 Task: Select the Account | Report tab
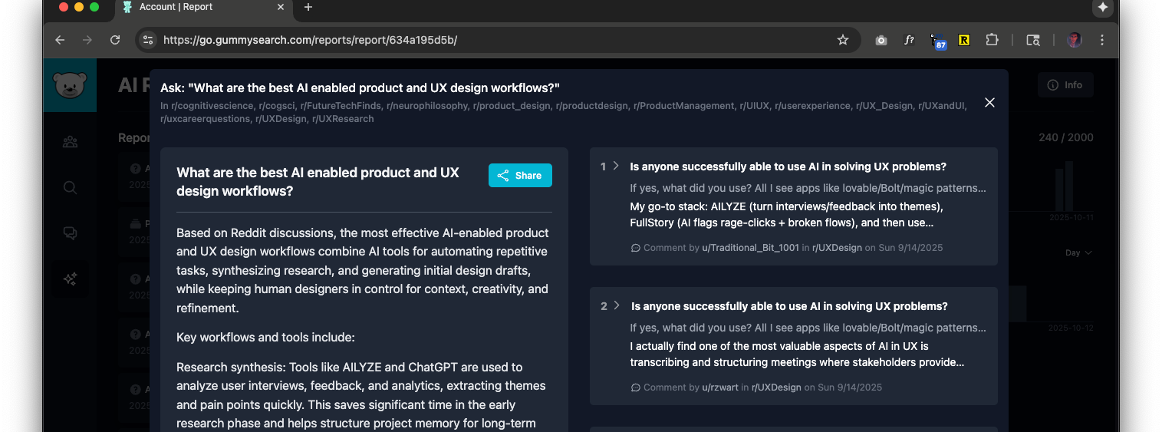click(x=203, y=8)
